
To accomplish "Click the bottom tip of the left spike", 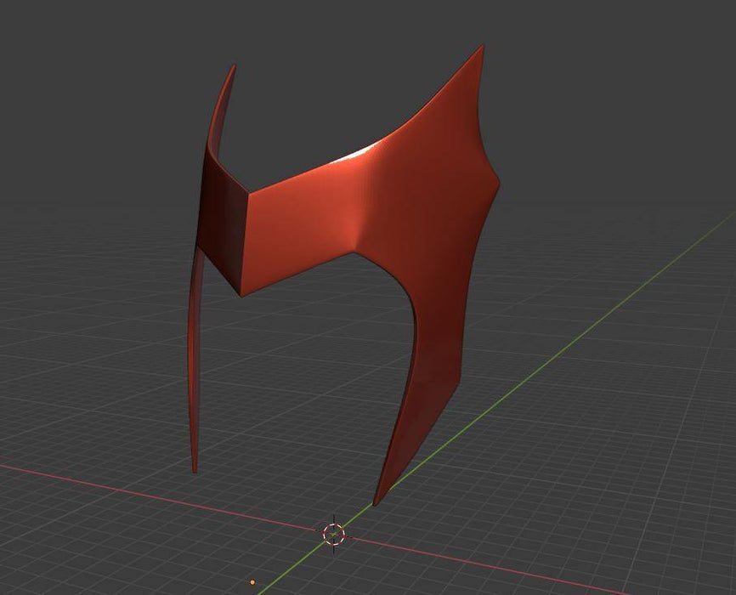I will click(x=195, y=469).
